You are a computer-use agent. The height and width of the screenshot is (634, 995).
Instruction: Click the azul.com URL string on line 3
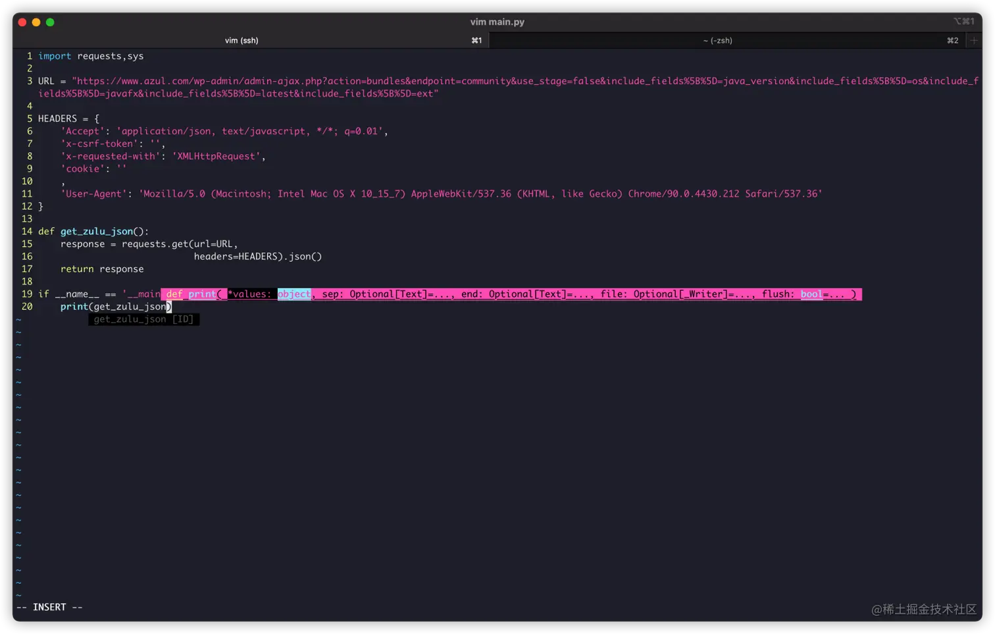tap(508, 87)
